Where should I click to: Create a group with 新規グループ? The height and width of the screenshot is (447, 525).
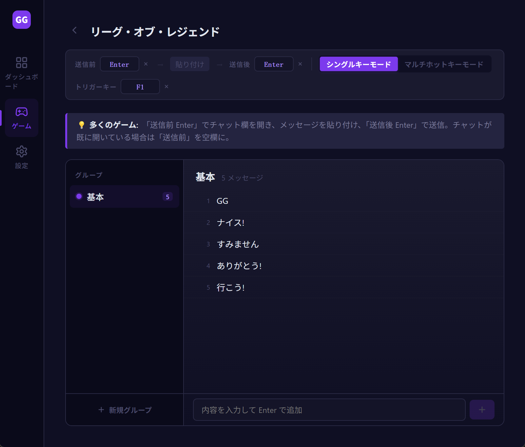click(x=125, y=410)
